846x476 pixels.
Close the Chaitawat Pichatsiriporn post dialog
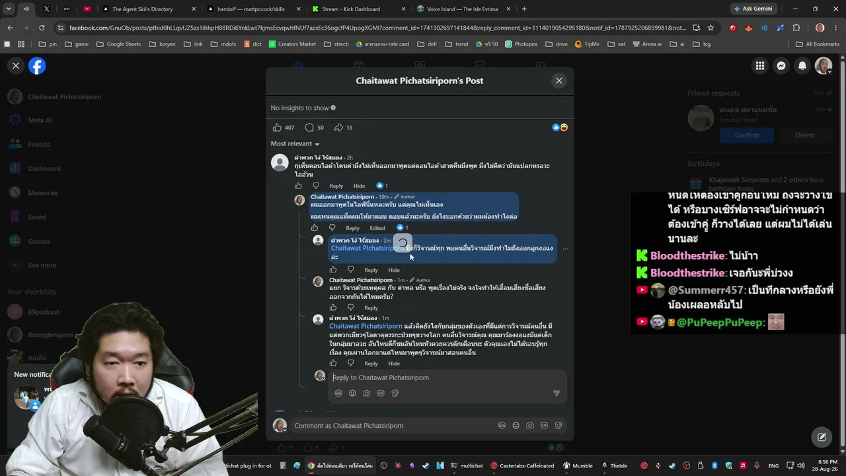(559, 81)
